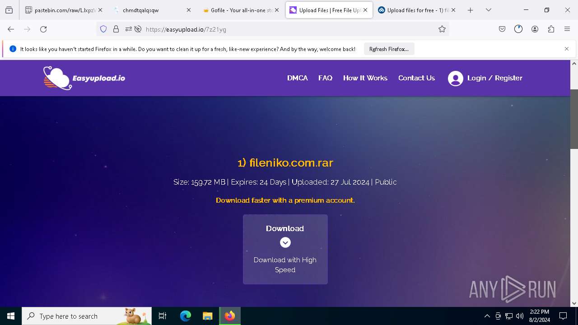This screenshot has height=325, width=578.
Task: Open the Firefox View tab-history icon
Action: pyautogui.click(x=9, y=10)
